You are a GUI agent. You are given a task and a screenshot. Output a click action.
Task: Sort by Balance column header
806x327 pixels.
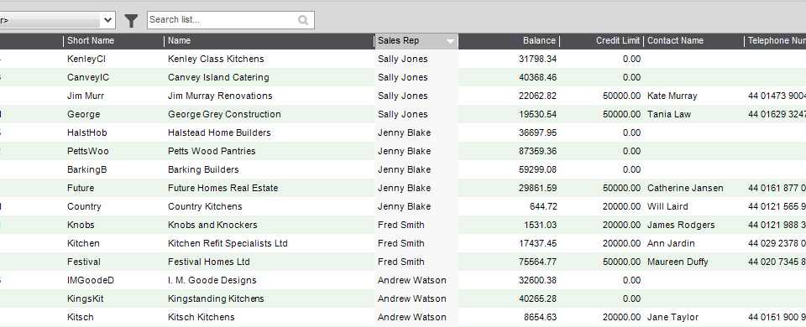pyautogui.click(x=539, y=40)
